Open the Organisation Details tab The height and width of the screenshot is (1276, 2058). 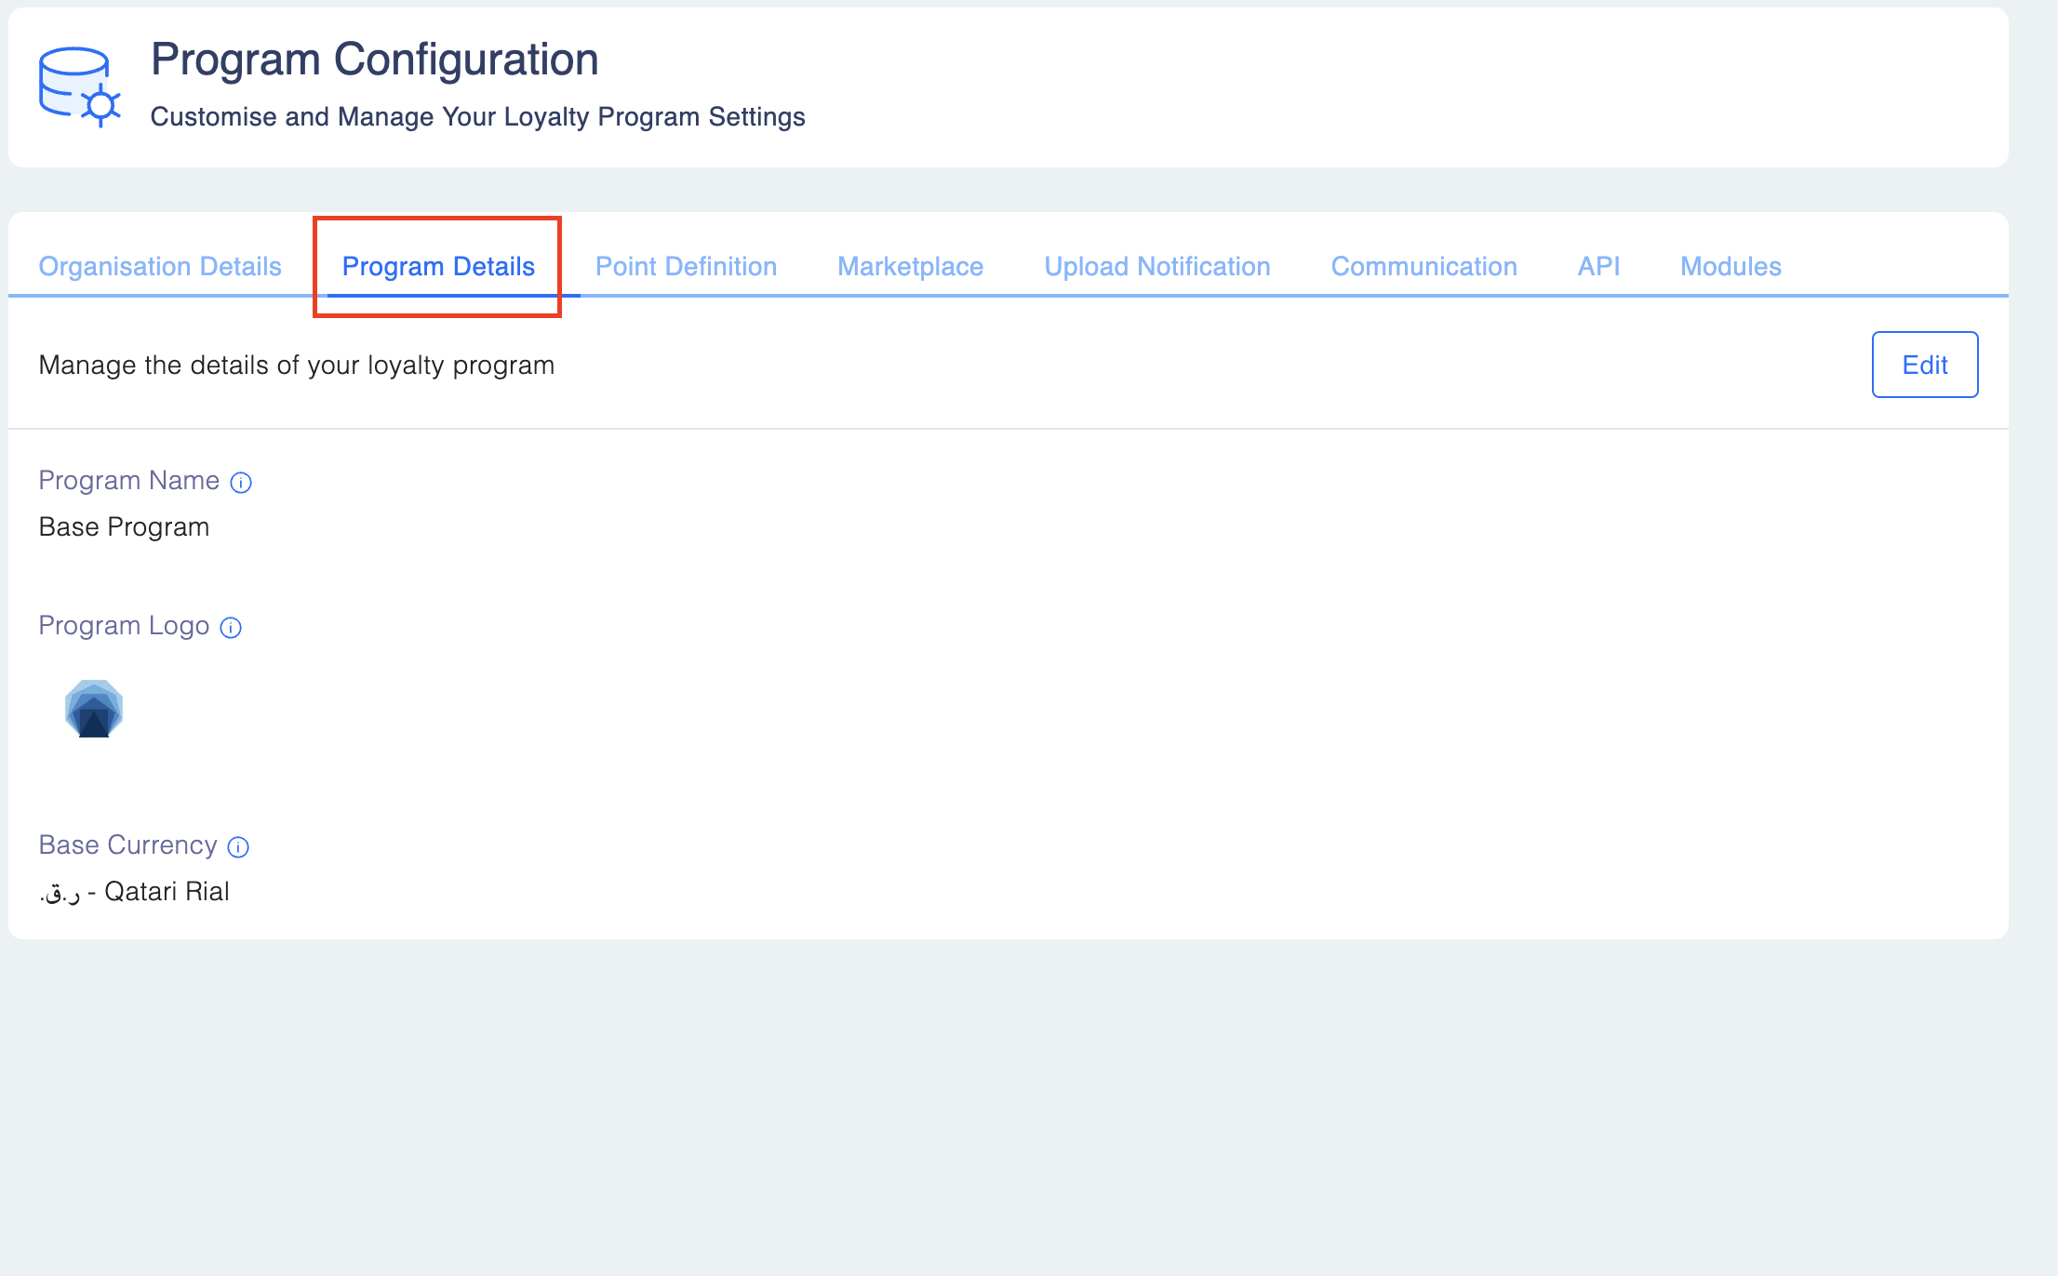coord(160,267)
